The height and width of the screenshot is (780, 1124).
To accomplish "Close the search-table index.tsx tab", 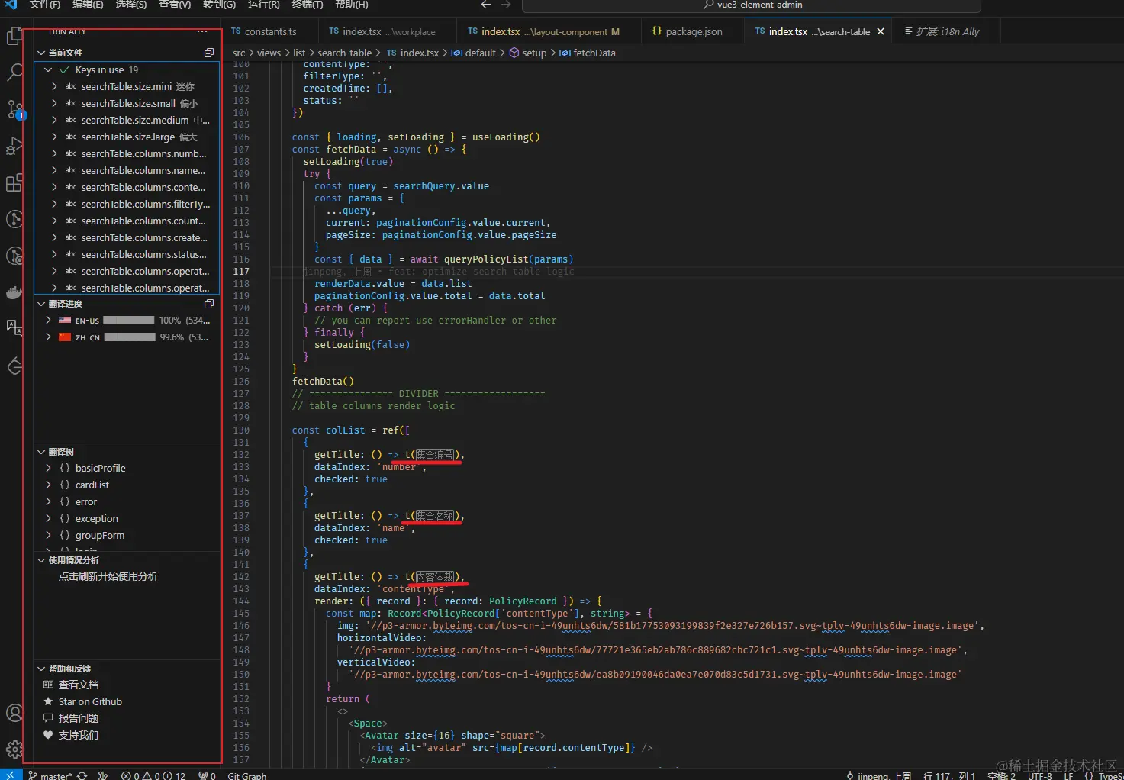I will click(x=881, y=31).
